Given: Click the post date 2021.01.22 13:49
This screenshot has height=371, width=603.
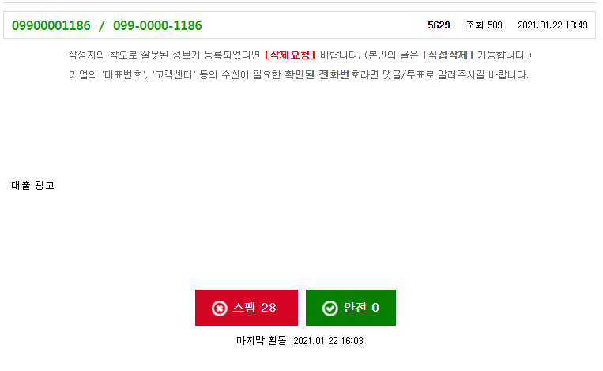Looking at the screenshot, I should pos(552,25).
